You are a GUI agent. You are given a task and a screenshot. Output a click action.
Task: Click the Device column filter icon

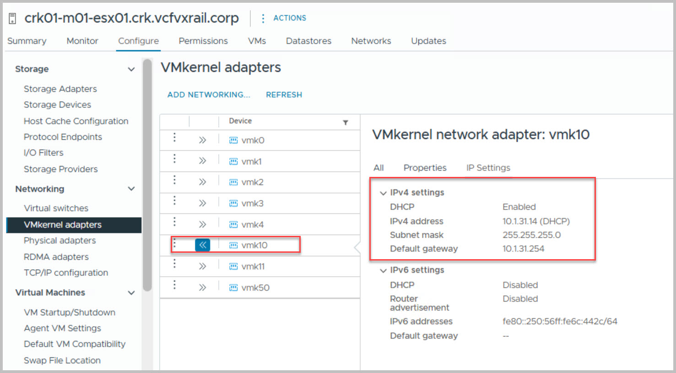(x=346, y=122)
